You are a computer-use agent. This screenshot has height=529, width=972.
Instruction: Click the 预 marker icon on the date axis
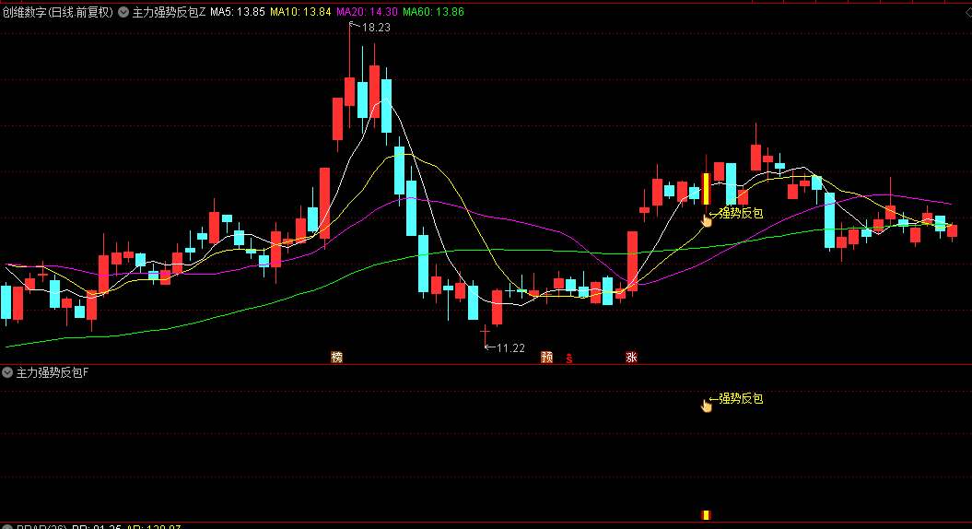pos(546,358)
